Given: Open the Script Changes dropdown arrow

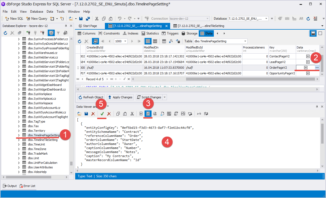Looking at the screenshot, I should coord(165,97).
